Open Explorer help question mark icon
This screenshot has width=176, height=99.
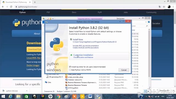(x=149, y=22)
